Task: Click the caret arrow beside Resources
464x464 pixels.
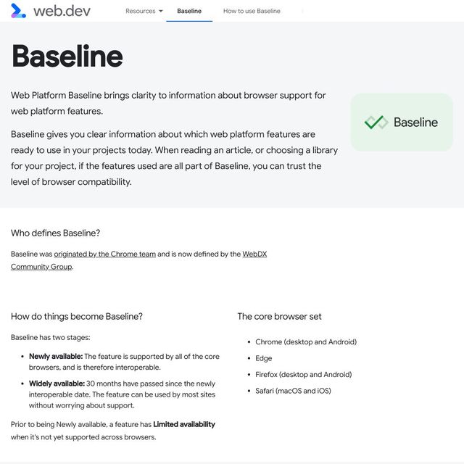Action: [x=160, y=11]
